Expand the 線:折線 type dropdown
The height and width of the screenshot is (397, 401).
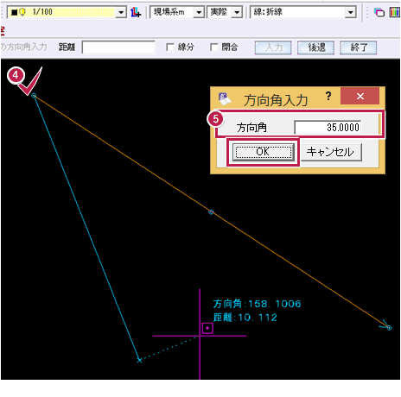[x=350, y=12]
